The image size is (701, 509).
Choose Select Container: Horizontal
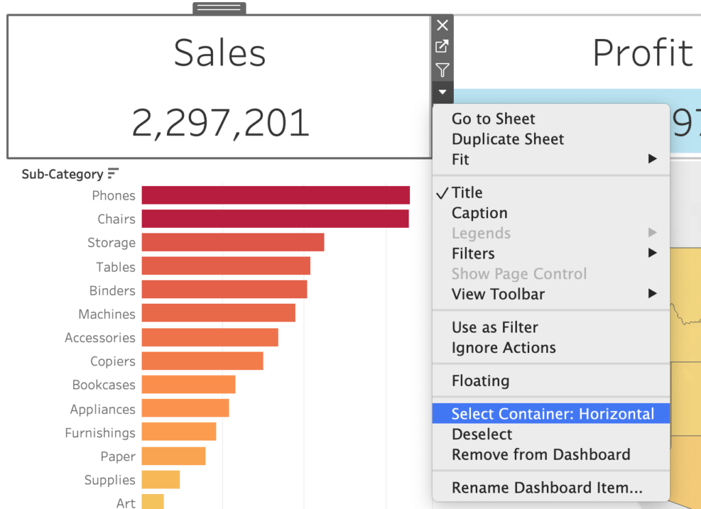pos(552,414)
